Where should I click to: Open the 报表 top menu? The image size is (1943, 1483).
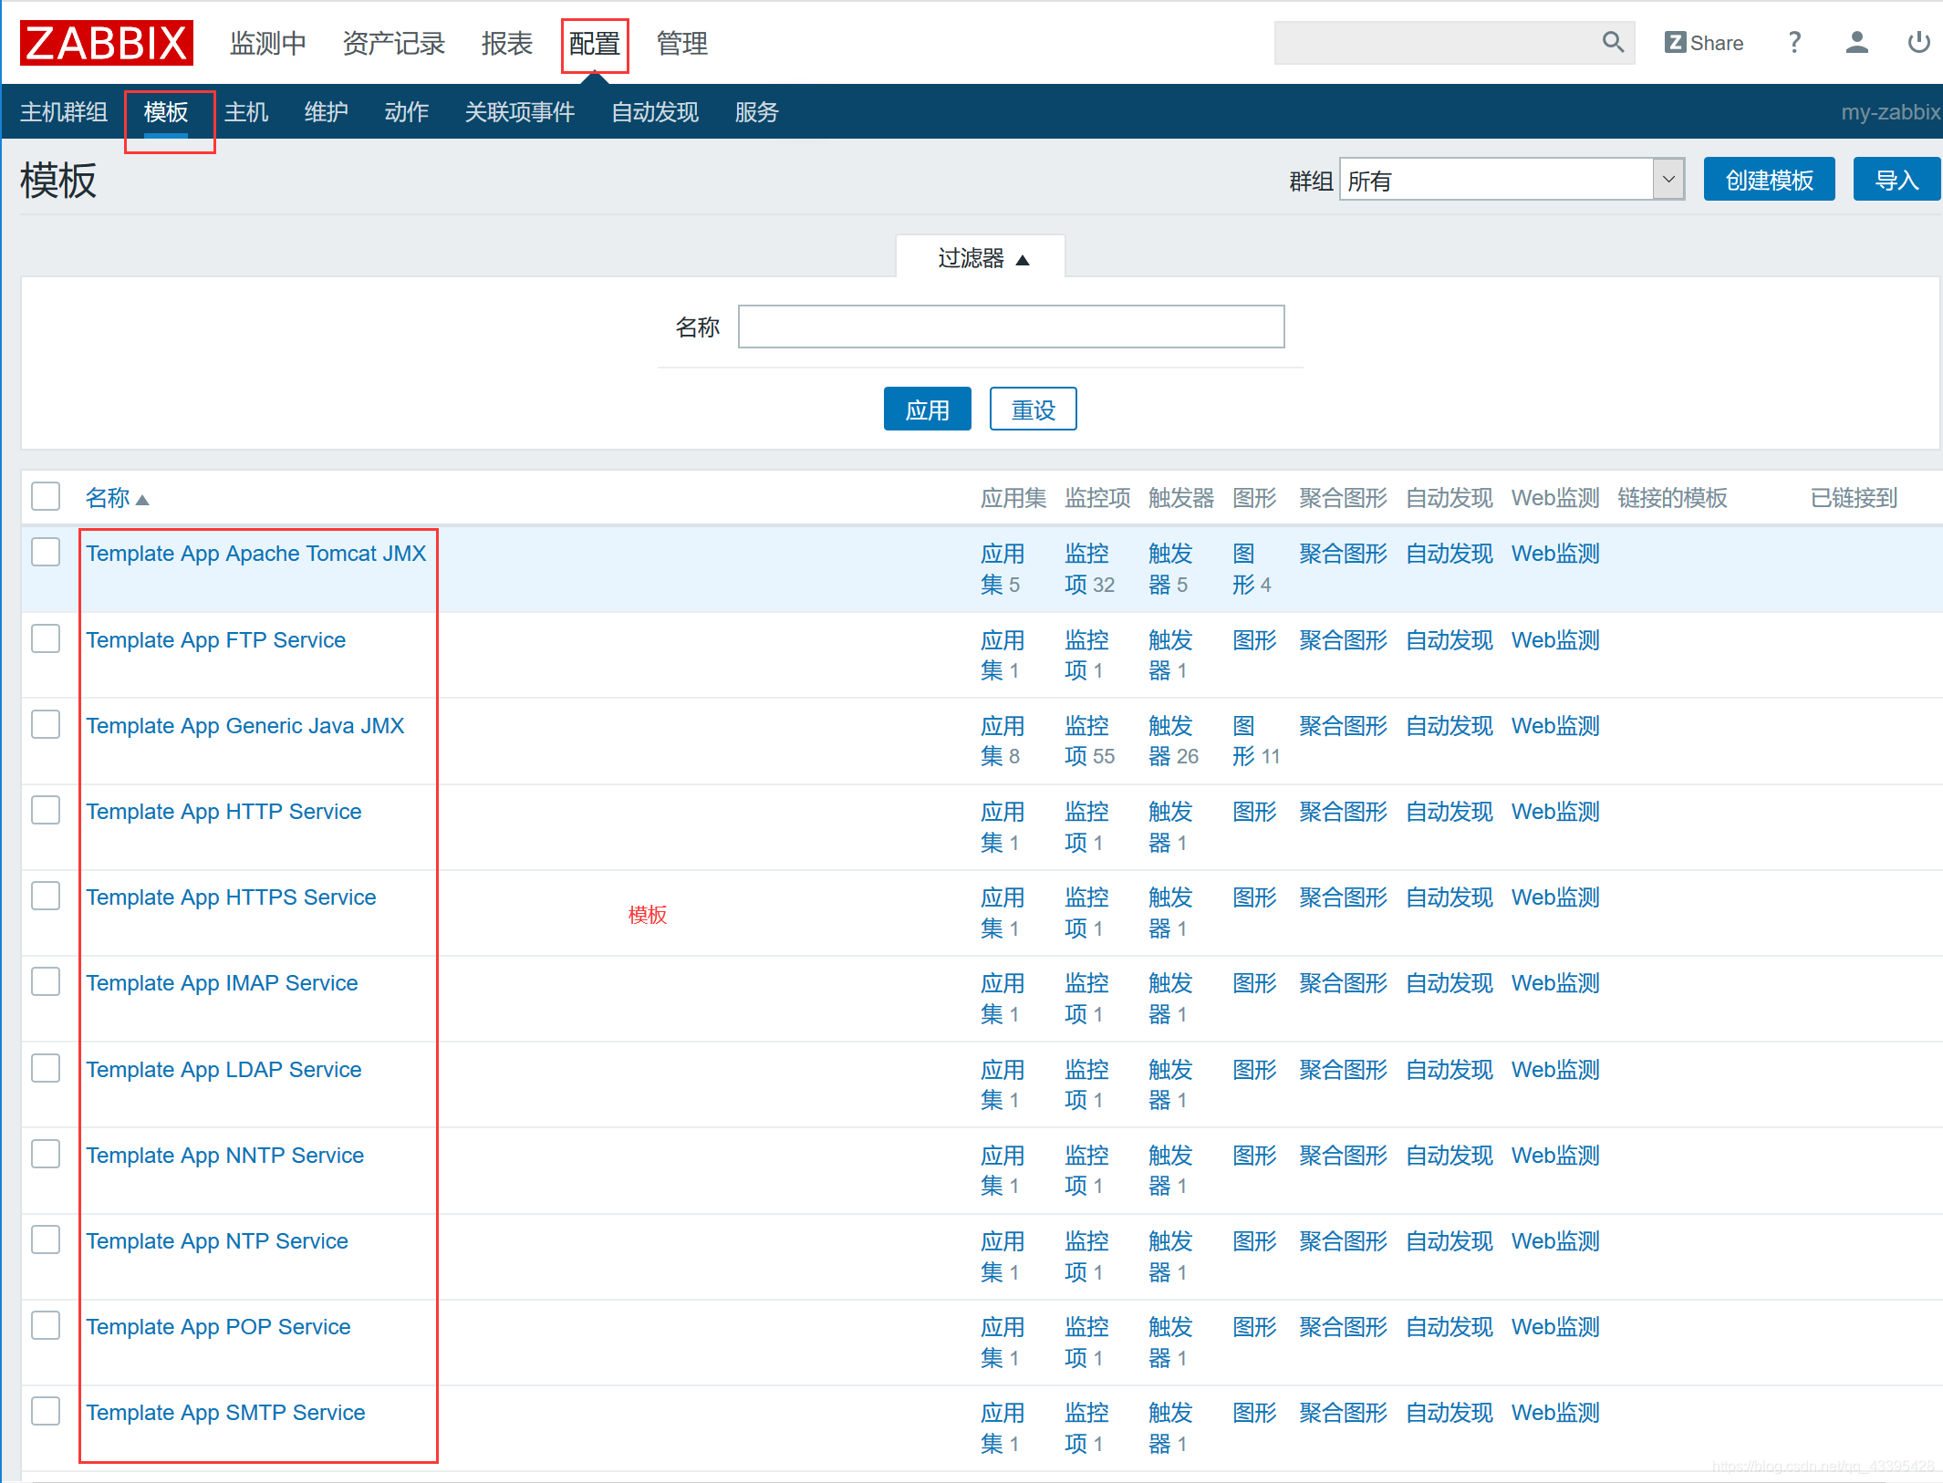pos(507,43)
